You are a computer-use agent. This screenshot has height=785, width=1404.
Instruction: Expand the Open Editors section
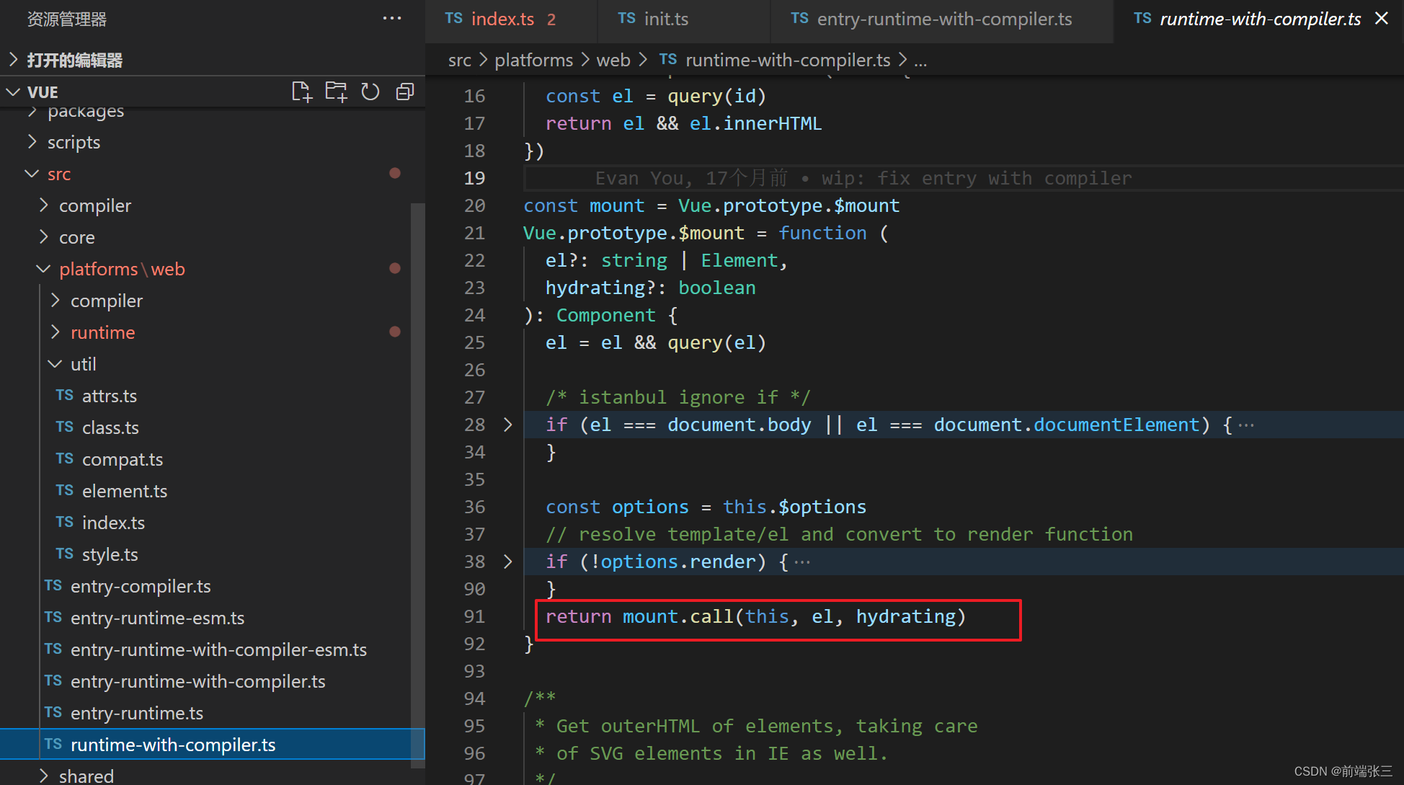[212, 60]
